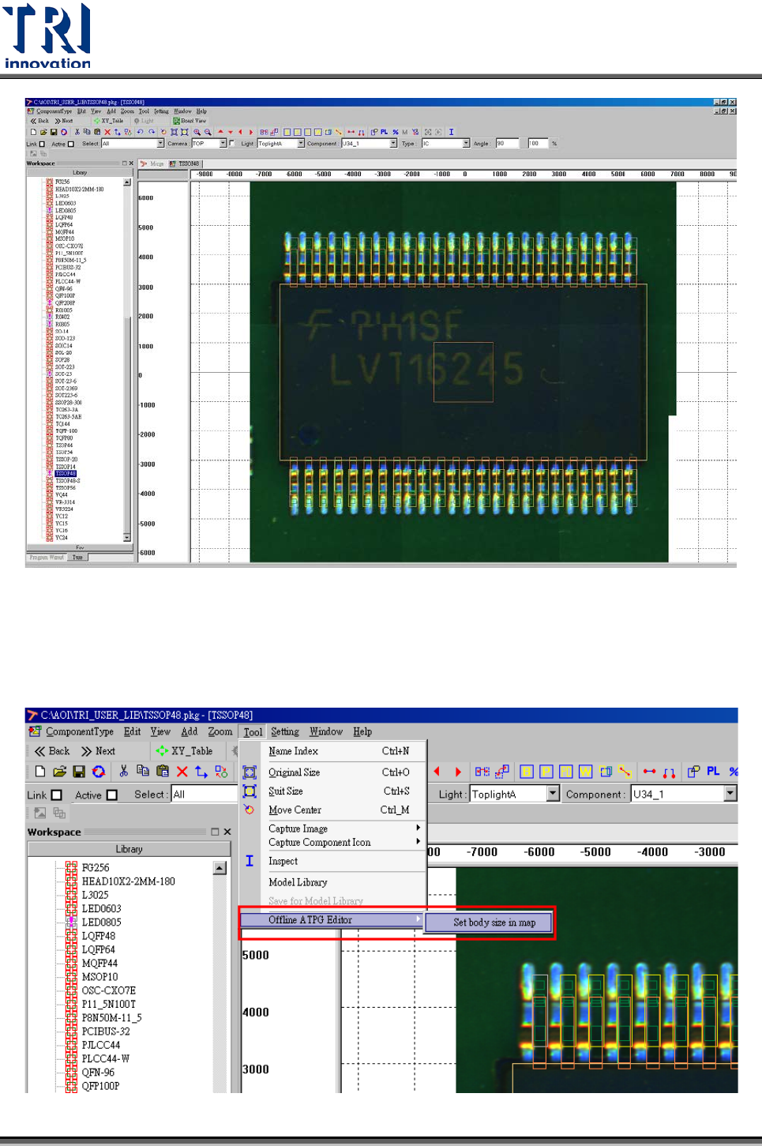Click the scissors cut icon in lower toolbar
This screenshot has width=762, height=1146.
[x=123, y=772]
